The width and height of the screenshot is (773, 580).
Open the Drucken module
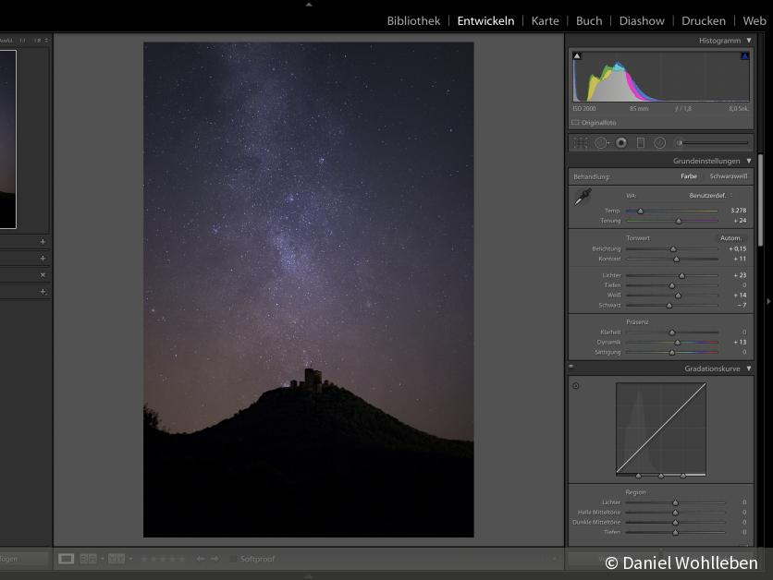point(704,20)
